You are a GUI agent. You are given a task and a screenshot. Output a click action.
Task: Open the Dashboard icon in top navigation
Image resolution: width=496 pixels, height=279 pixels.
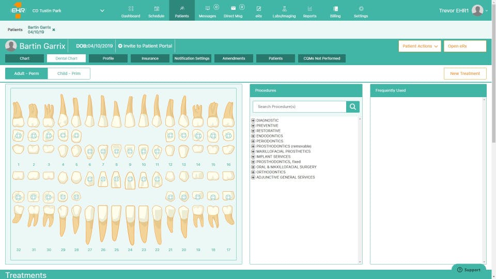pyautogui.click(x=131, y=9)
